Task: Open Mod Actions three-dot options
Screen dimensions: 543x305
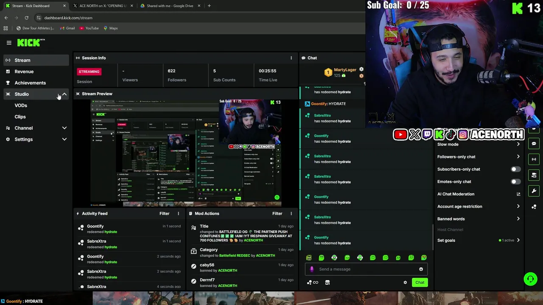Action: point(291,213)
